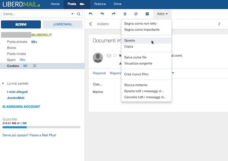The height and width of the screenshot is (161, 228).
Task: Expand Le mie cartelle folder list
Action: (3, 84)
